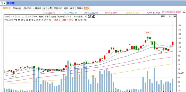Click the 漲幅 6.09% value
Image resolution: width=186 pixels, height=92 pixels.
click(x=67, y=20)
